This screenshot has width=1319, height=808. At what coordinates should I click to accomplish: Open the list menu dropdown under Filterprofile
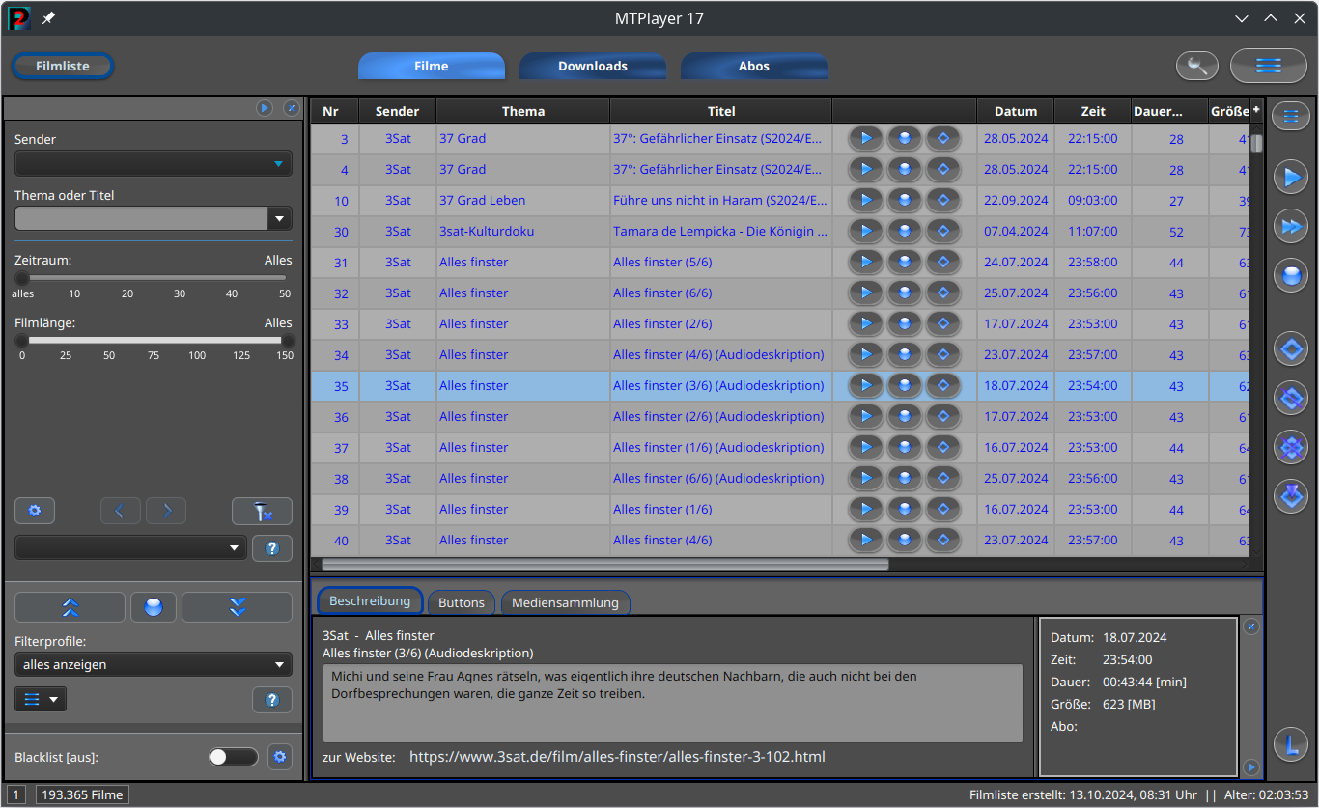point(41,699)
